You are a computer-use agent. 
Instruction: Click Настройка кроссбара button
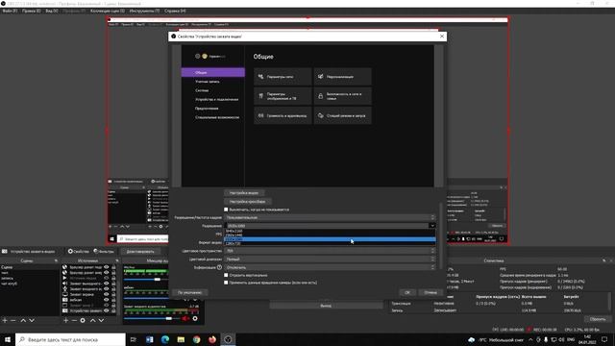(248, 202)
